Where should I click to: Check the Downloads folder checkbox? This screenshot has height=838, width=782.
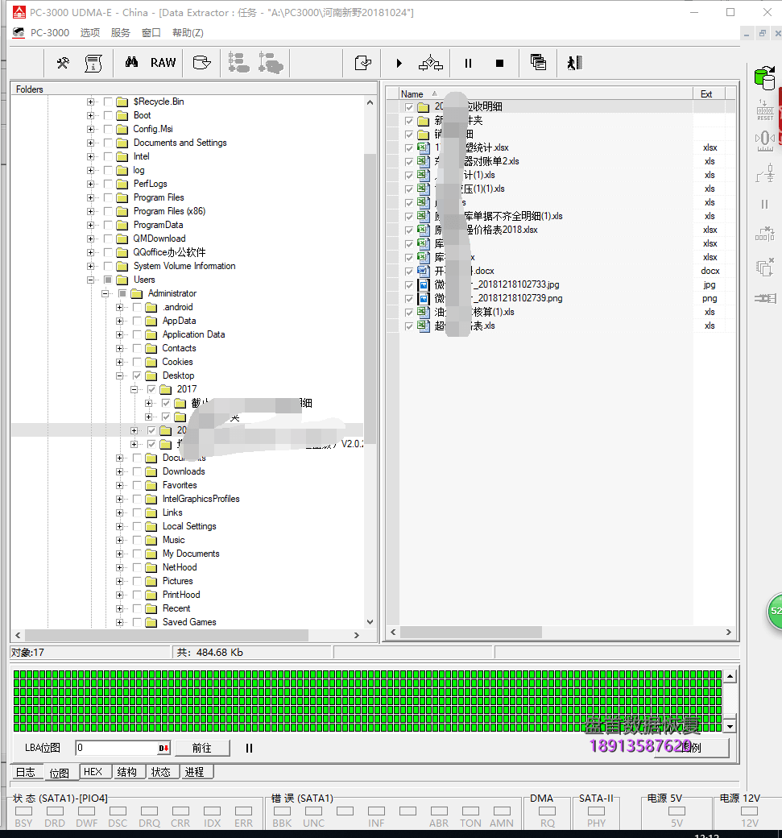[137, 471]
